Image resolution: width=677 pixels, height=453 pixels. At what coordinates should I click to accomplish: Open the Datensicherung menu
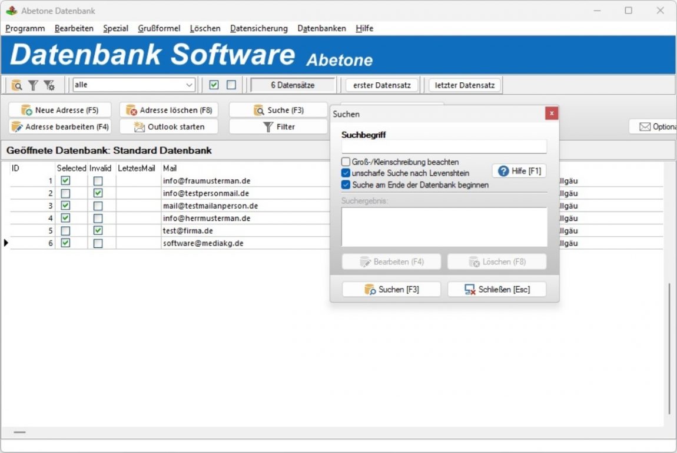pyautogui.click(x=258, y=28)
